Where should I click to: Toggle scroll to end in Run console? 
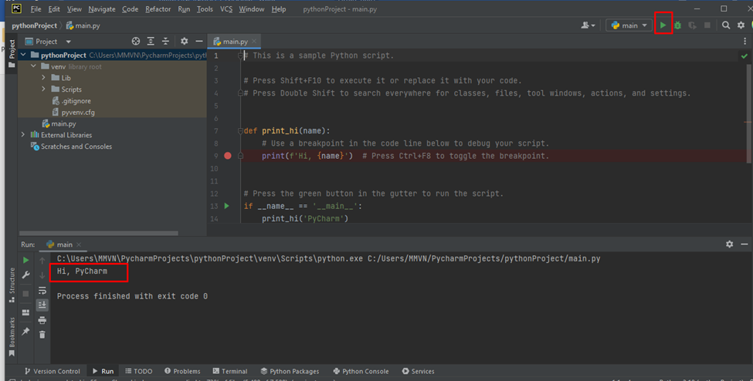[x=42, y=305]
